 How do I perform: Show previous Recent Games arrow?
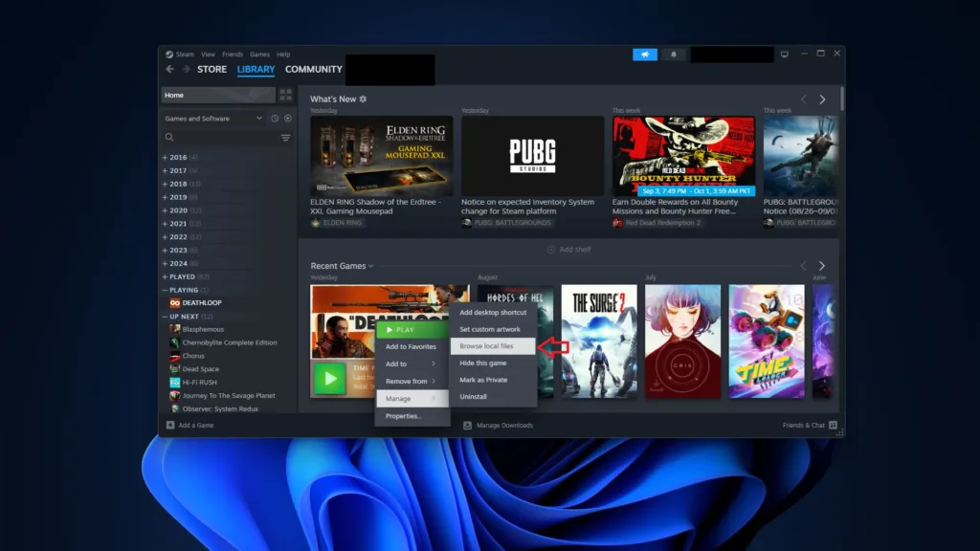pos(803,266)
